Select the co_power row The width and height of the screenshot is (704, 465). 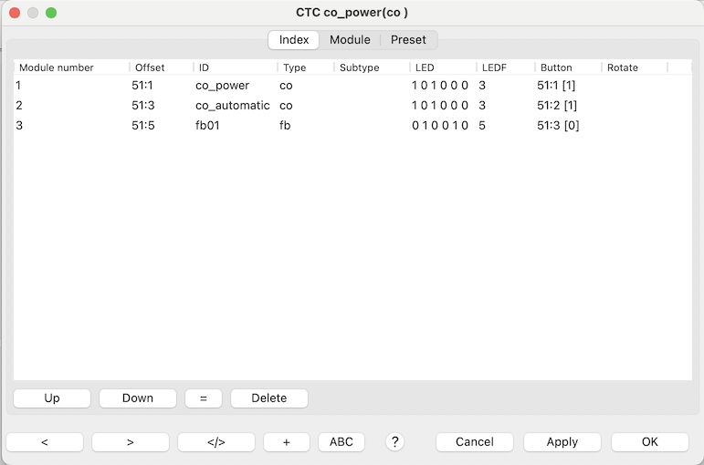222,86
